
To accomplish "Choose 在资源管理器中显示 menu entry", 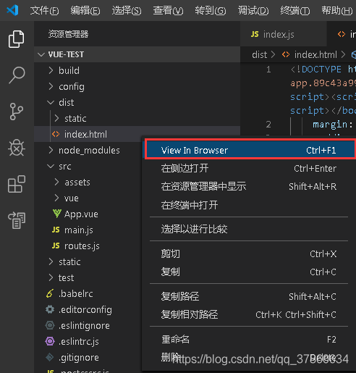I will point(249,186).
